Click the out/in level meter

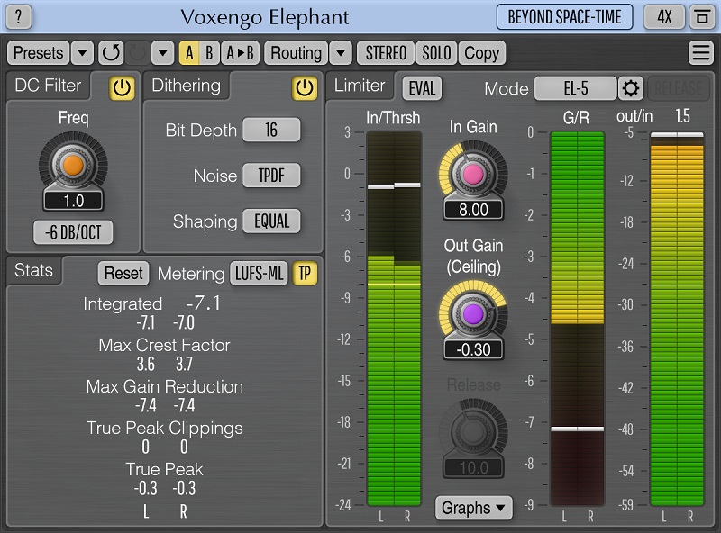point(677,319)
